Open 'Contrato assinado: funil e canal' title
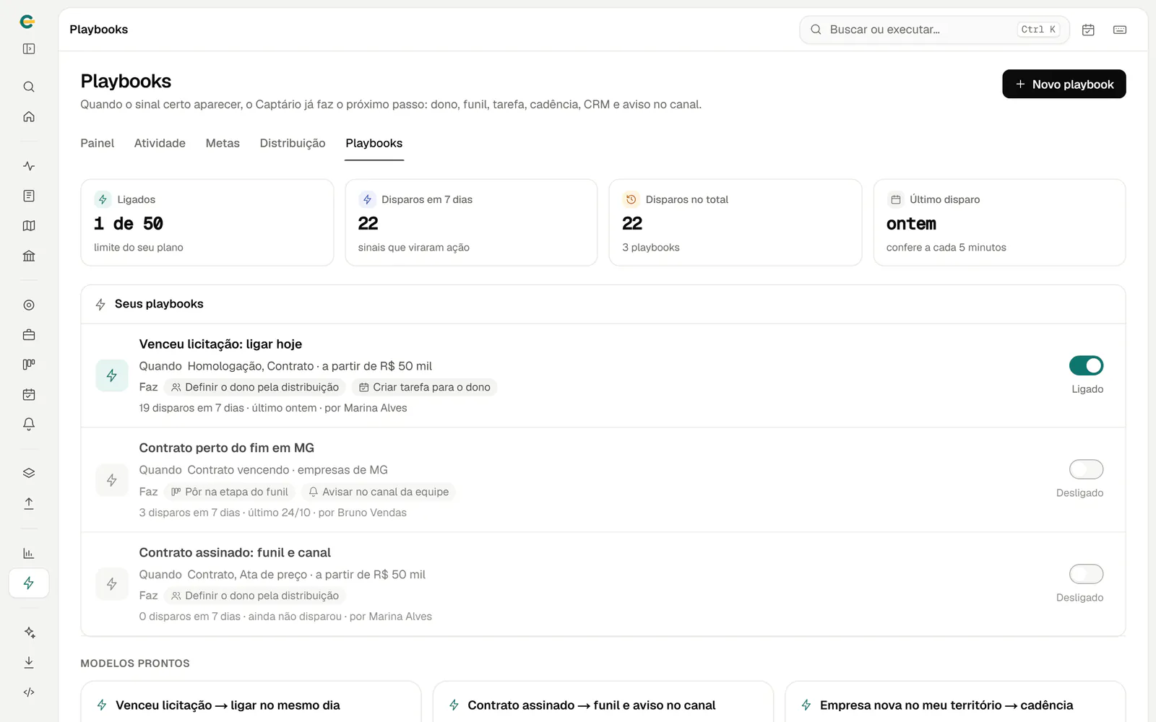The width and height of the screenshot is (1156, 722). (x=235, y=552)
